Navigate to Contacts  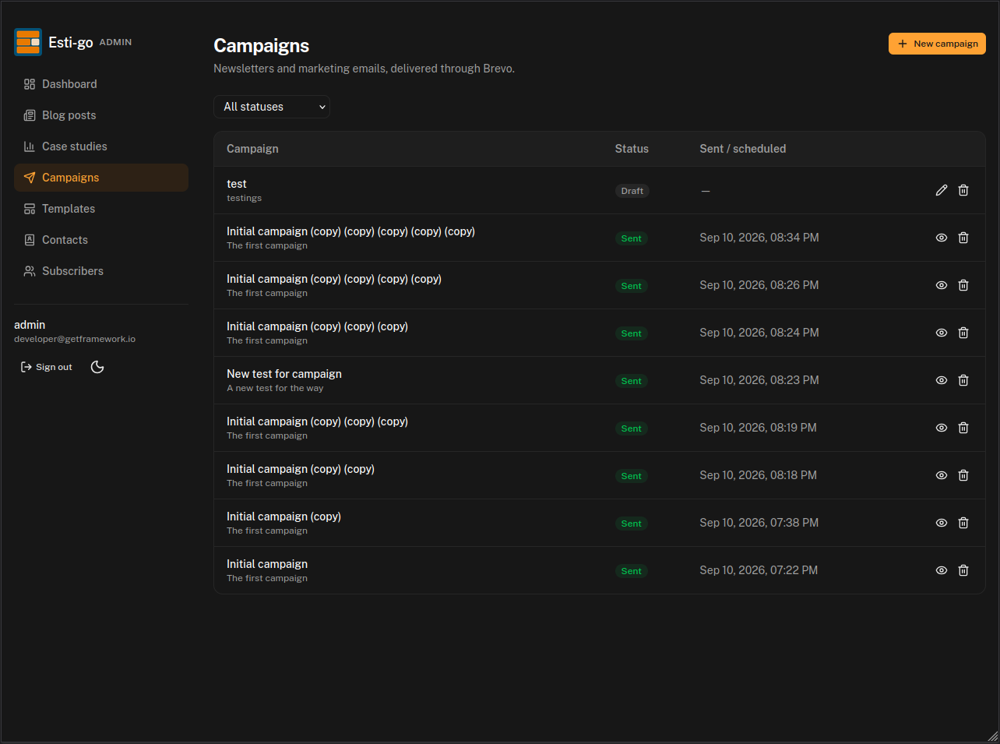101,240
